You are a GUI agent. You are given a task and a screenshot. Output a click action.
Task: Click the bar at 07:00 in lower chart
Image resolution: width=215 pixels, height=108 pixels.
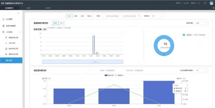[69, 96]
